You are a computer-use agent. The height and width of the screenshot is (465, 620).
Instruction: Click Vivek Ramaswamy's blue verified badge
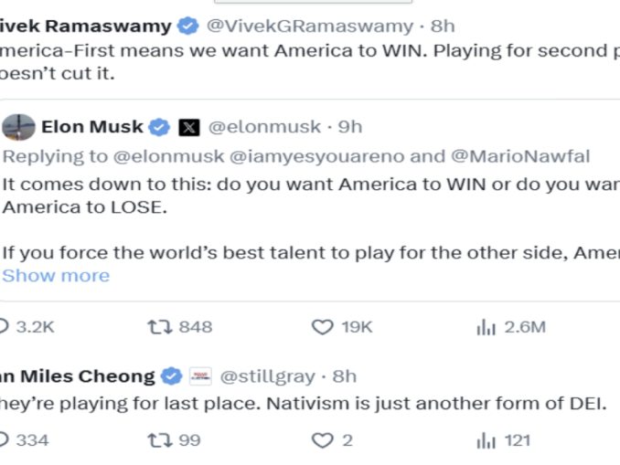[x=188, y=26]
